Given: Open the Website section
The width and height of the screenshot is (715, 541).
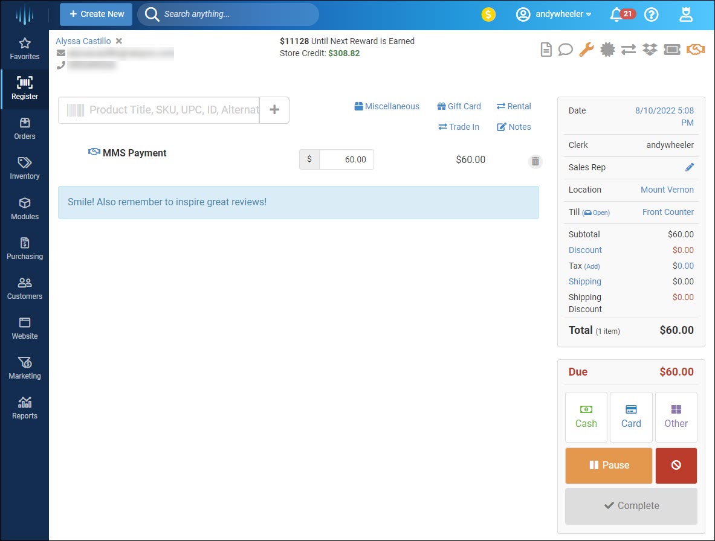Looking at the screenshot, I should point(25,329).
